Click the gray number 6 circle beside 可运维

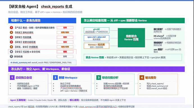11,52
